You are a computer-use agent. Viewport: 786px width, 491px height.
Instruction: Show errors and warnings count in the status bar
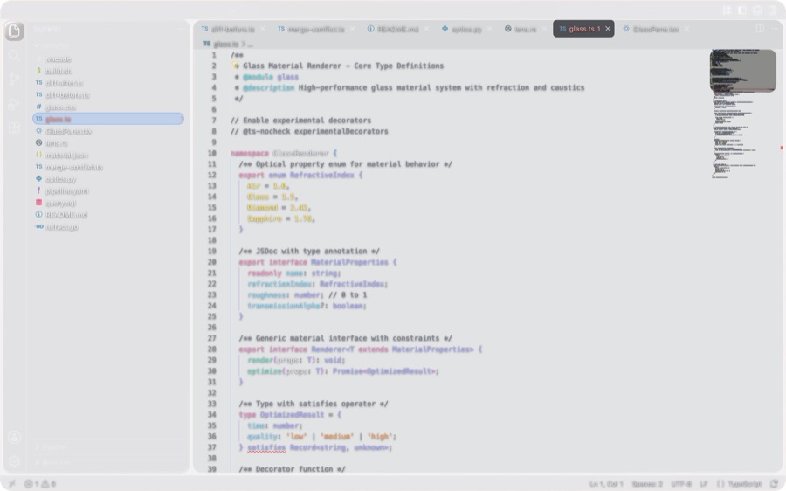[39, 483]
